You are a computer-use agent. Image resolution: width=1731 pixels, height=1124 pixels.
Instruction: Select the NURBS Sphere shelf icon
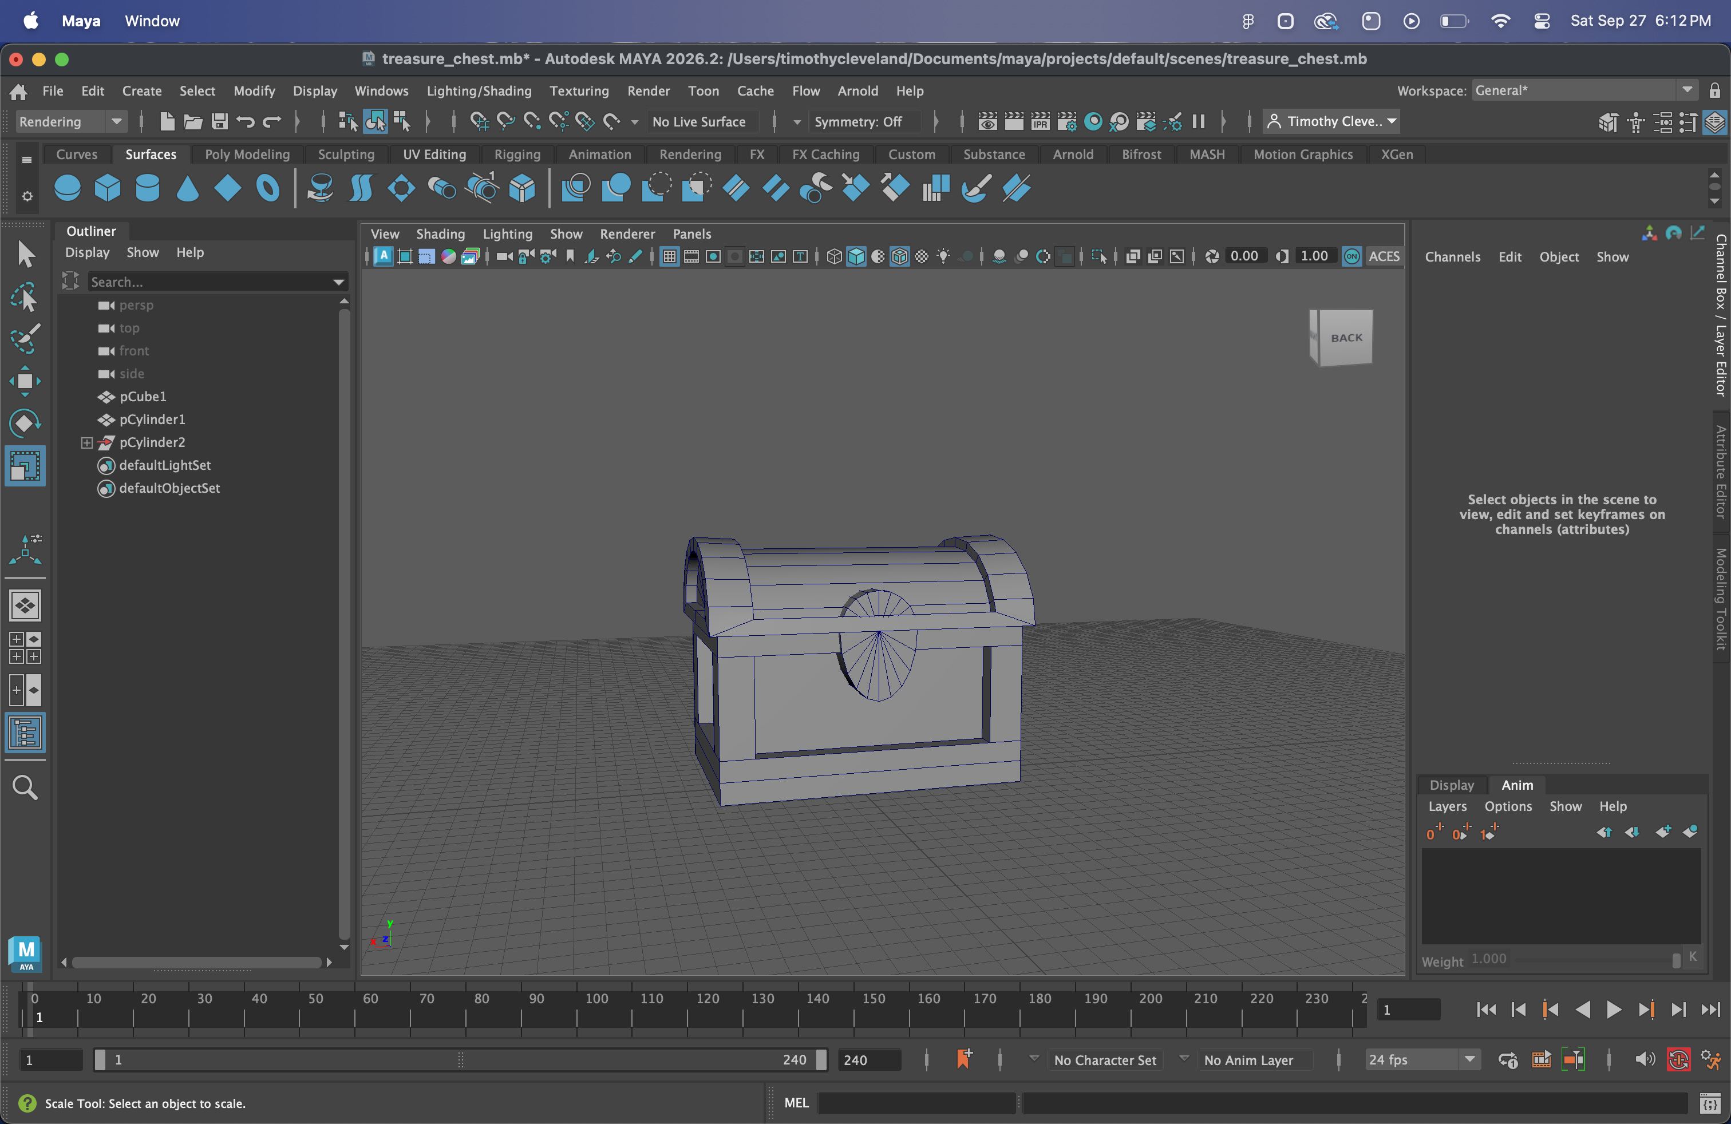67,188
